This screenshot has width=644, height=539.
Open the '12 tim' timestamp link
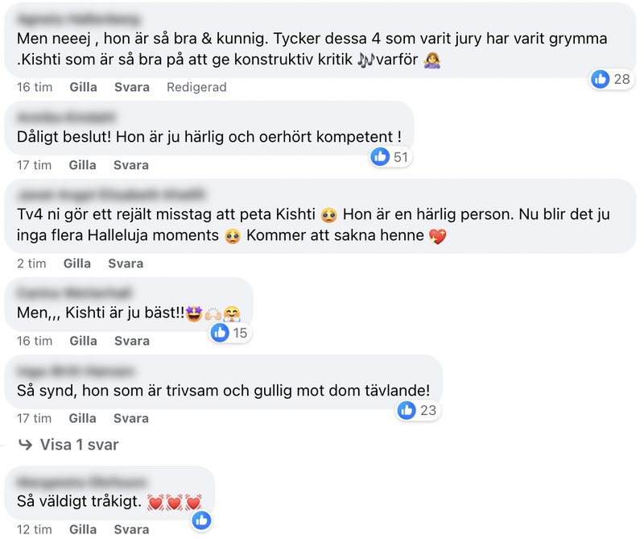(x=35, y=529)
